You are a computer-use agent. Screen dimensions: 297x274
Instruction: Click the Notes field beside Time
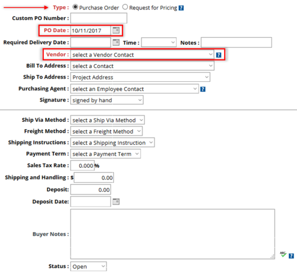click(236, 42)
